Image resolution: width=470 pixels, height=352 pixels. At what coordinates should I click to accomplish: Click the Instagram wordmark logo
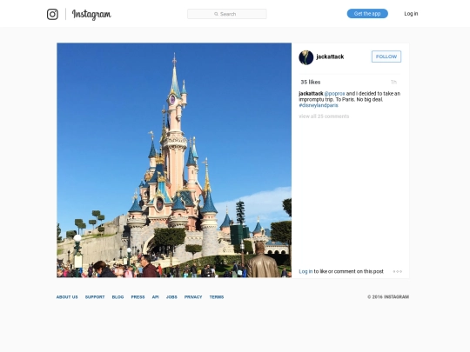tap(91, 15)
